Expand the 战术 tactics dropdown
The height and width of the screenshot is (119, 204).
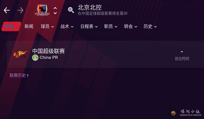tap(67, 27)
